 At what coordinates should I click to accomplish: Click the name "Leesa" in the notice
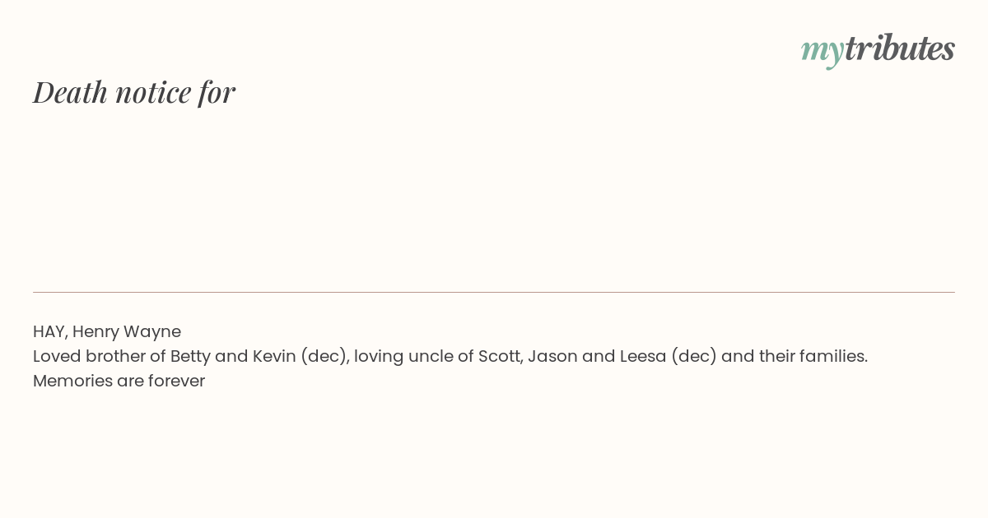tap(642, 356)
